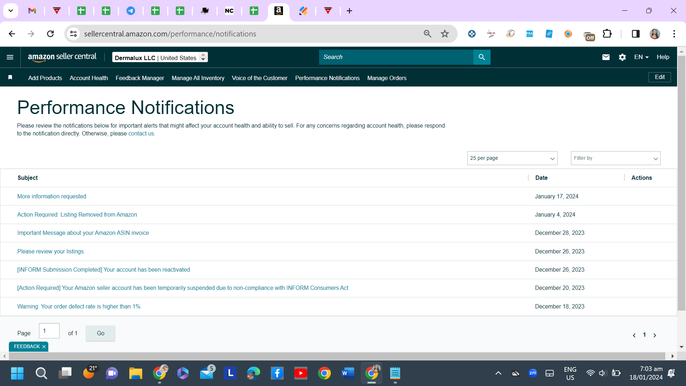The image size is (686, 386).
Task: Open YouTube from taskbar
Action: pyautogui.click(x=301, y=373)
